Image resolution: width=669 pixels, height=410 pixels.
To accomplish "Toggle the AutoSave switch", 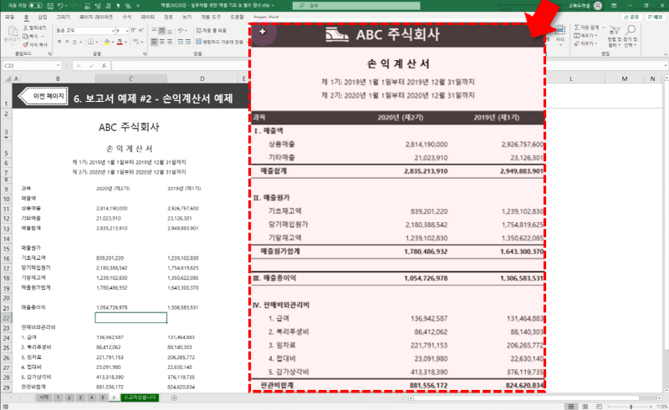I will (x=35, y=6).
